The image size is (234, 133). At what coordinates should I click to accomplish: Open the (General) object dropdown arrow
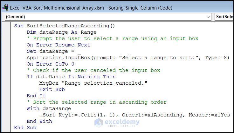tap(208, 17)
